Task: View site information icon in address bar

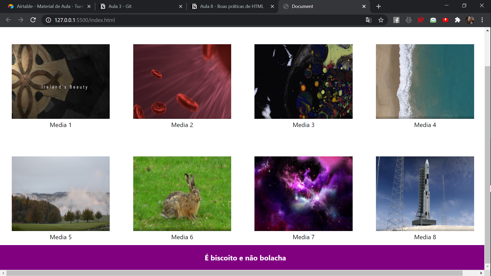Action: 48,20
